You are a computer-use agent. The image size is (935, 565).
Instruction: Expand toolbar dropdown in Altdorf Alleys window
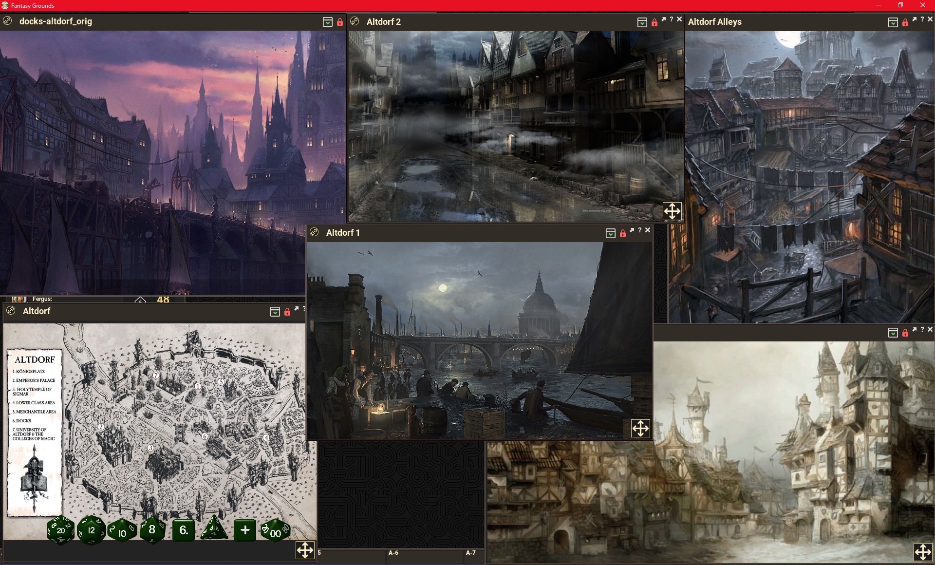coord(893,22)
